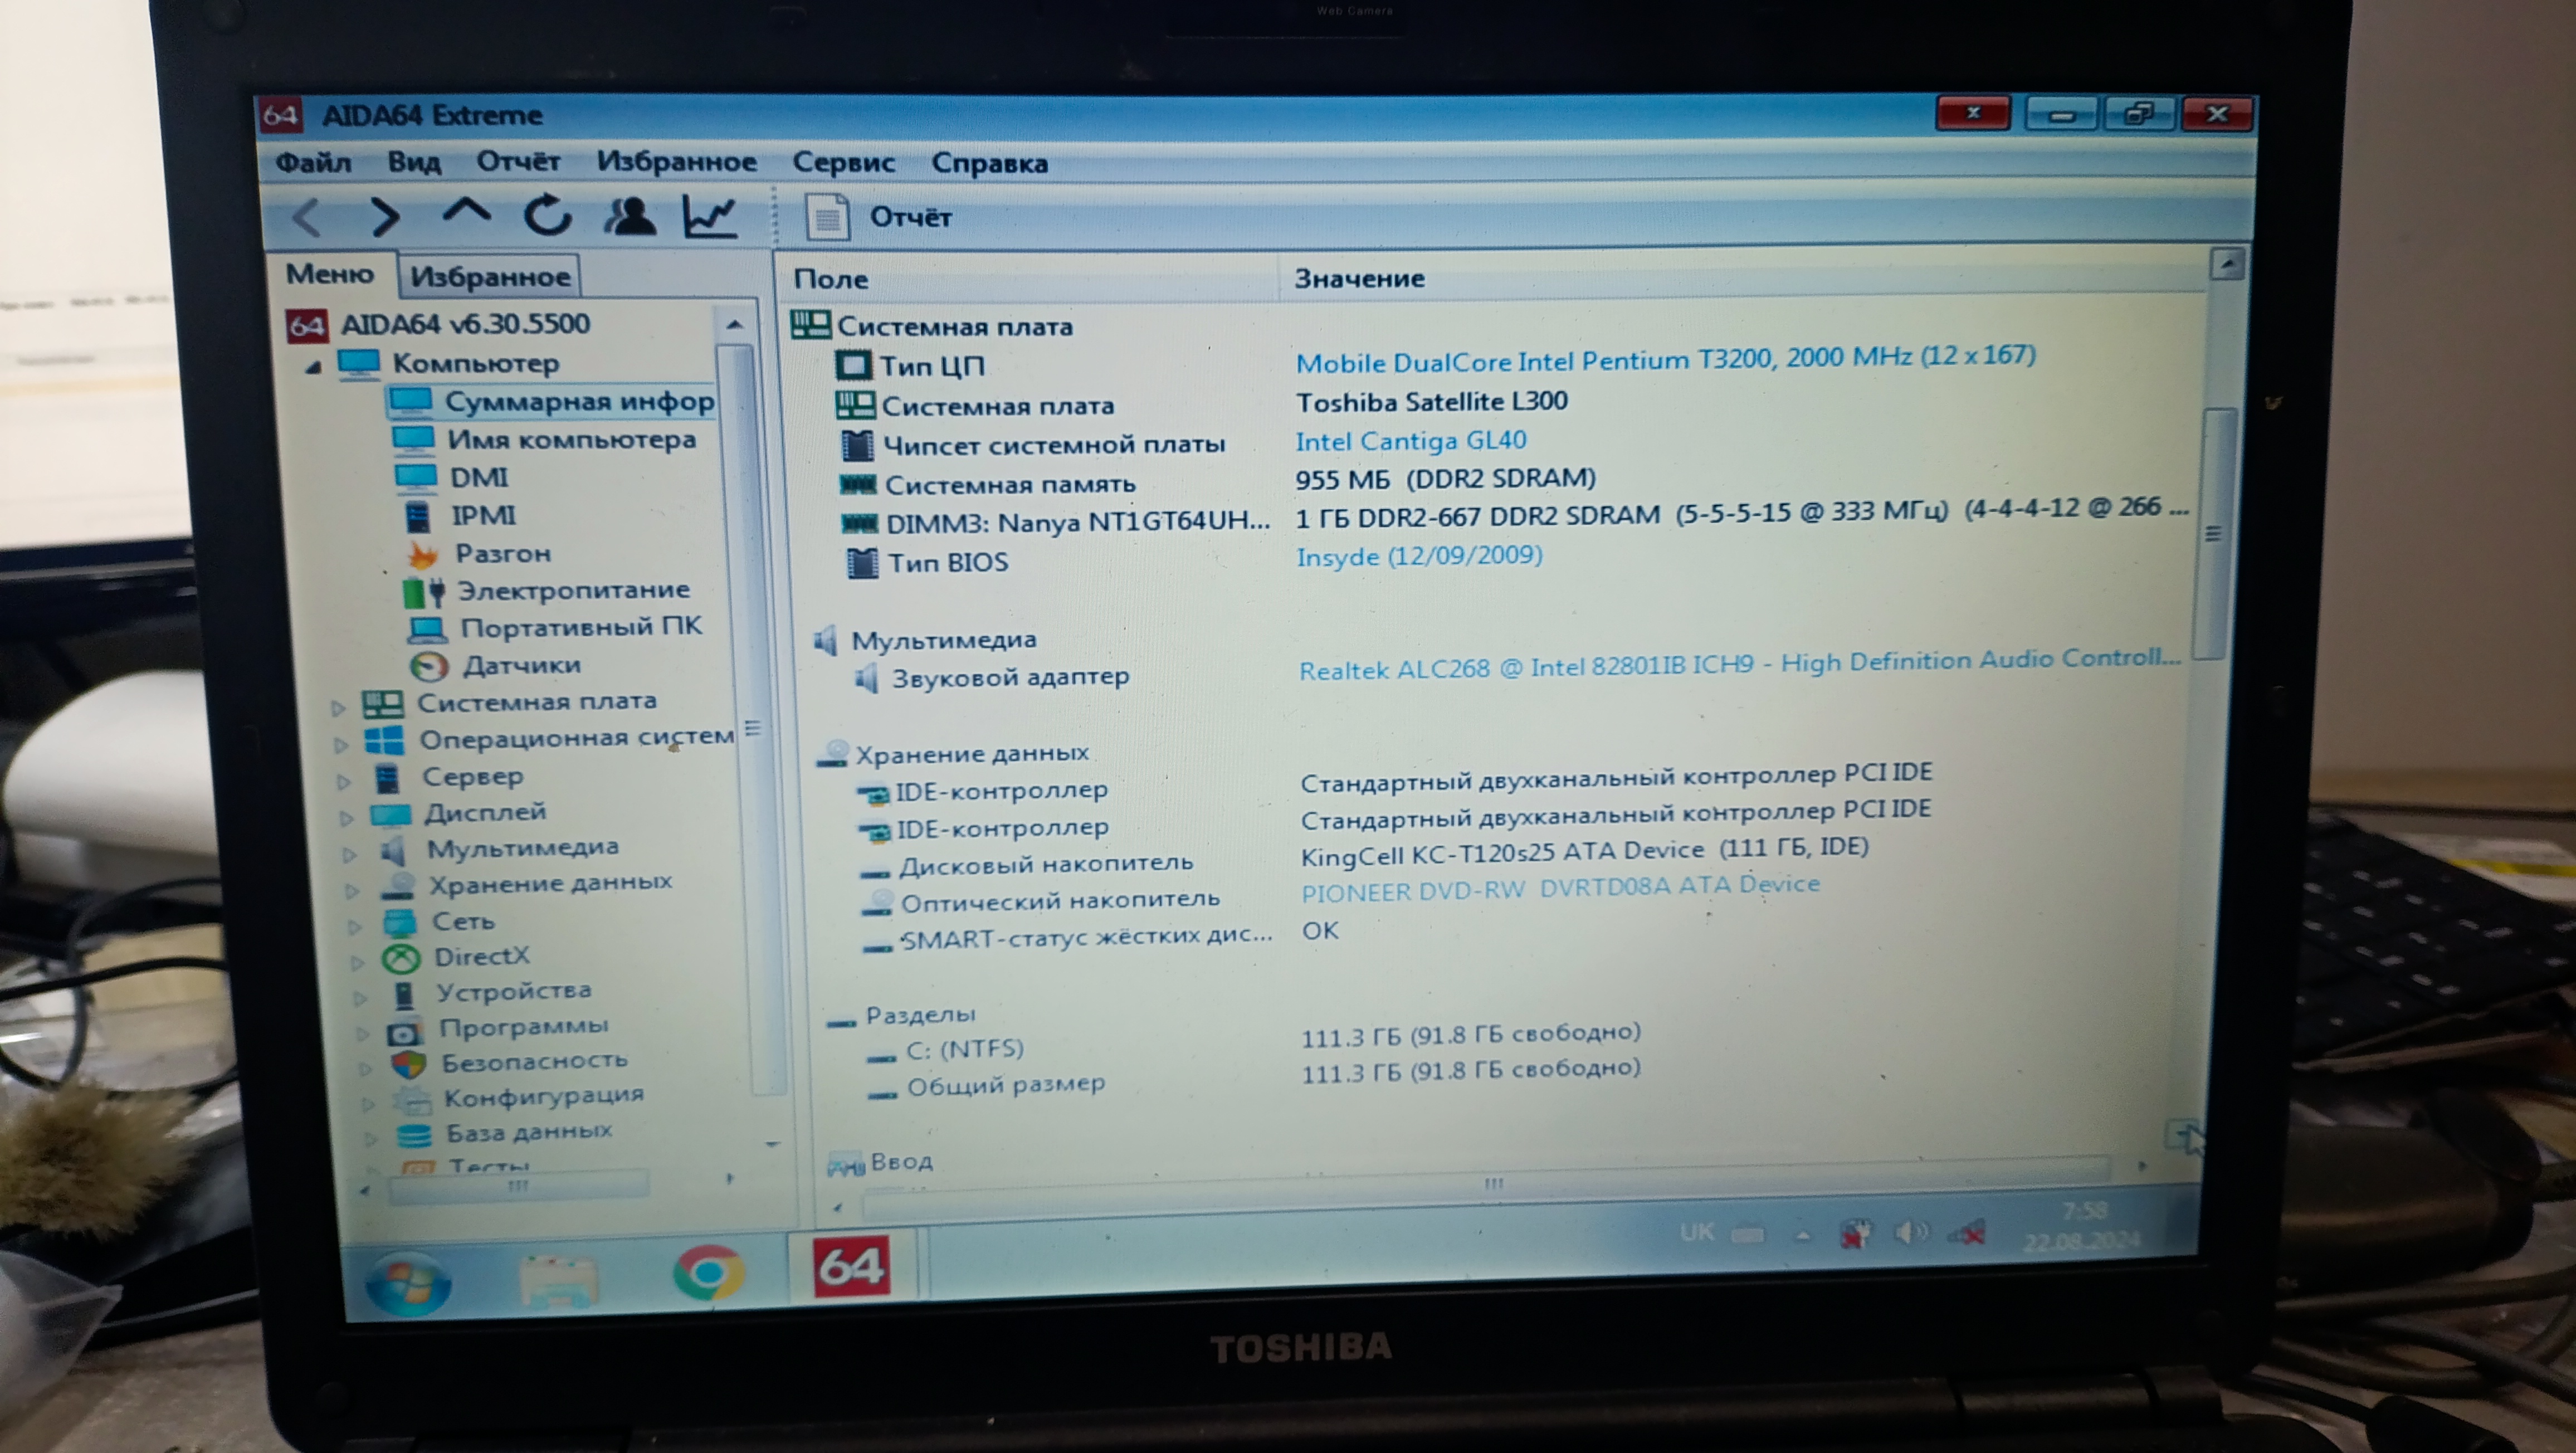Click the Отчёт report toolbar button
Image resolution: width=2576 pixels, height=1453 pixels.
point(879,217)
